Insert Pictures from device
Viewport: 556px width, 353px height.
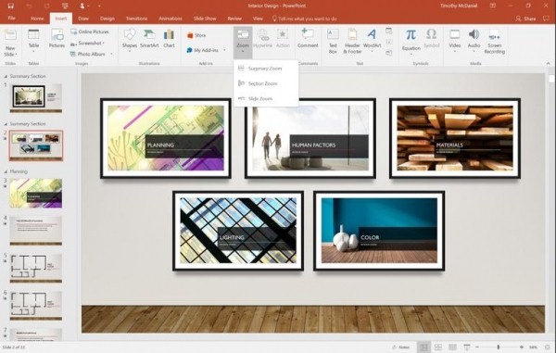57,39
